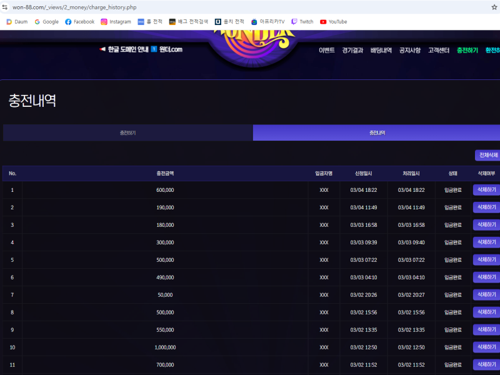Open the 고객센터 menu
500x375 pixels.
pyautogui.click(x=438, y=50)
